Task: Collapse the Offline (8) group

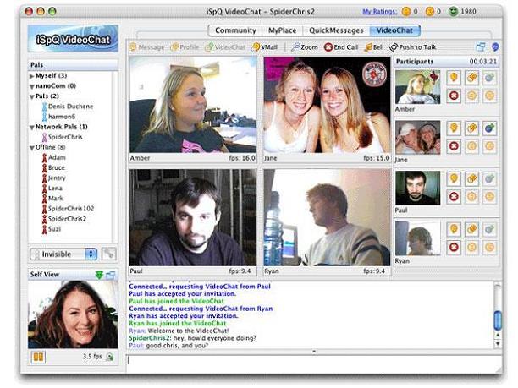Action: [x=31, y=147]
